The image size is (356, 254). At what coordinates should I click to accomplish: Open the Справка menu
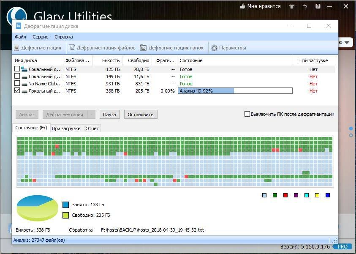tap(64, 37)
